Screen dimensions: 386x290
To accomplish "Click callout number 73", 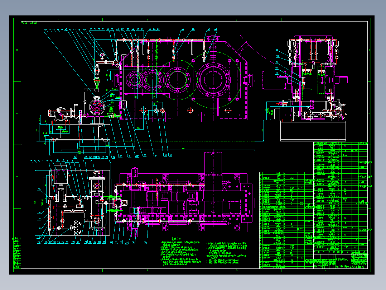I will click(277, 73).
